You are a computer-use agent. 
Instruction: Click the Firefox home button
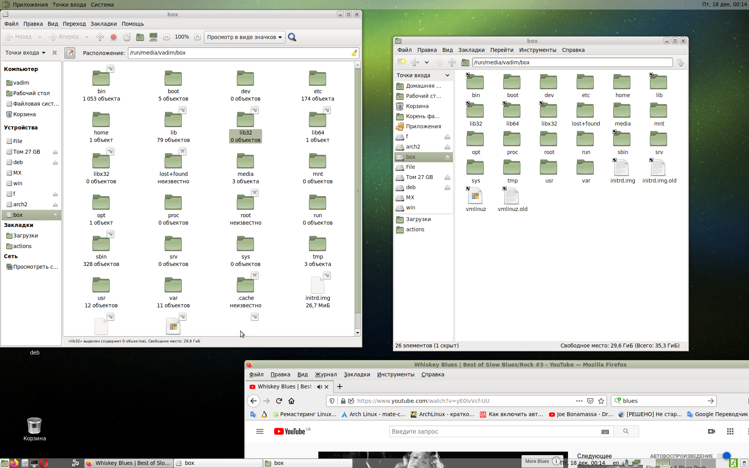291,401
